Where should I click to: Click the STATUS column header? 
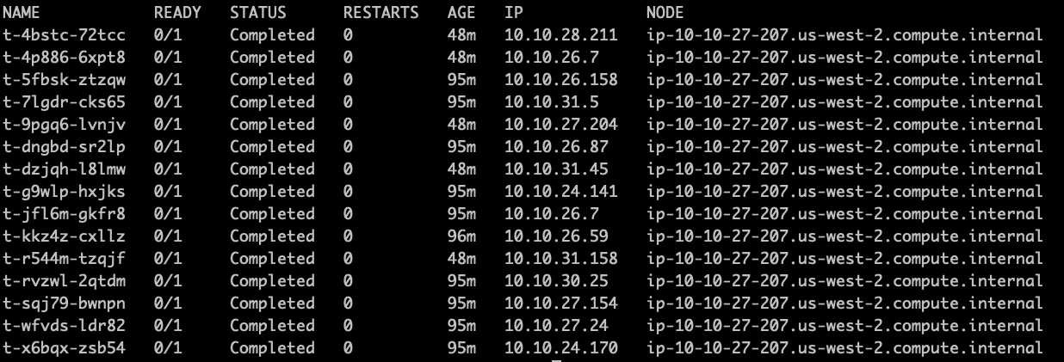[x=257, y=13]
